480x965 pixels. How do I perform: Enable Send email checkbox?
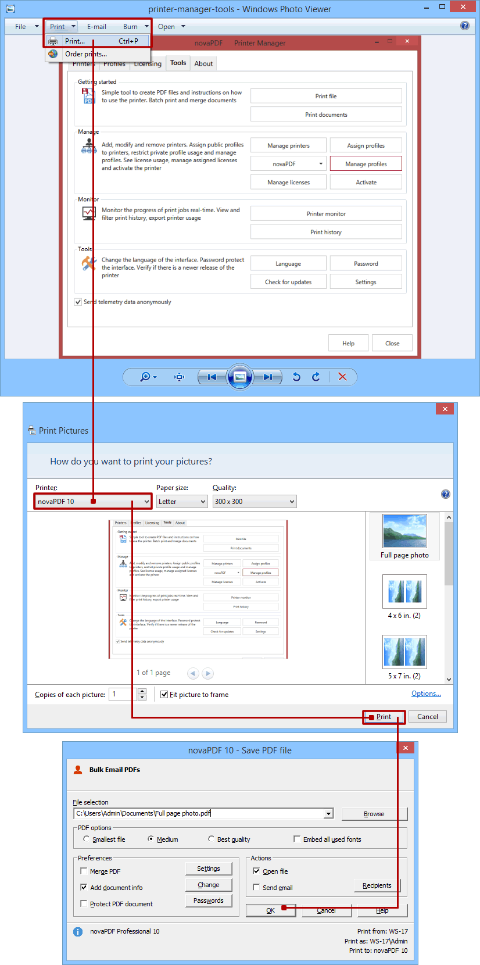pos(256,888)
